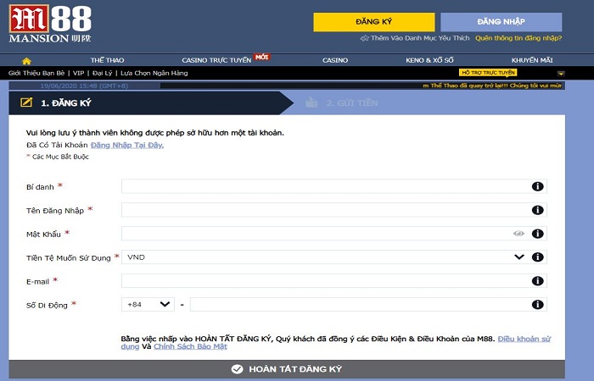Click info icon beside Số Di Động field
Image resolution: width=594 pixels, height=381 pixels.
pos(537,305)
